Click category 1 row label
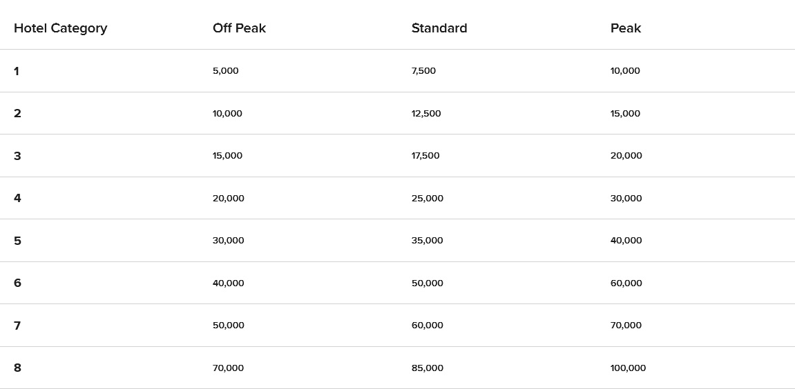795x389 pixels. [17, 71]
